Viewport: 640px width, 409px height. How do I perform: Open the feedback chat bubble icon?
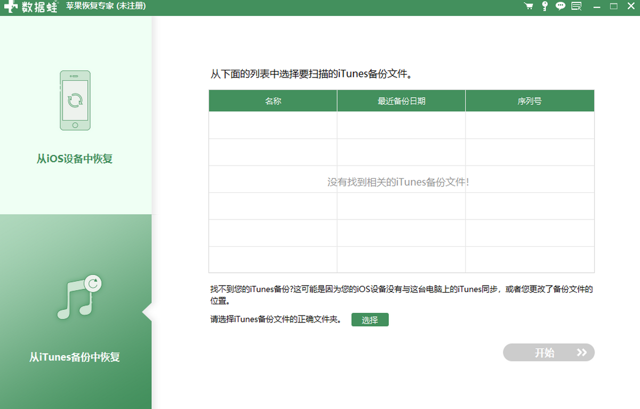[x=560, y=6]
